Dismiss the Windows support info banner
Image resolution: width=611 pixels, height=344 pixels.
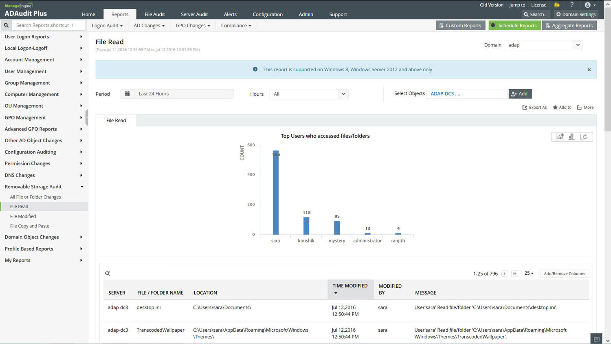pyautogui.click(x=589, y=70)
